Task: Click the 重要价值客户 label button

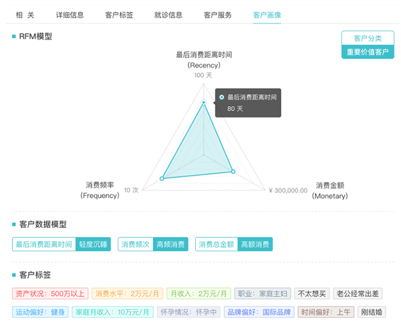Action: click(x=368, y=51)
